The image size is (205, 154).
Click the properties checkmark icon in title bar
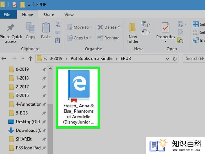tap(14, 5)
